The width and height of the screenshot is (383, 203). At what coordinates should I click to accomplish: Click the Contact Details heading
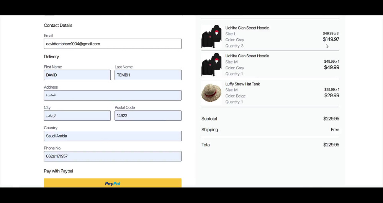tap(58, 25)
